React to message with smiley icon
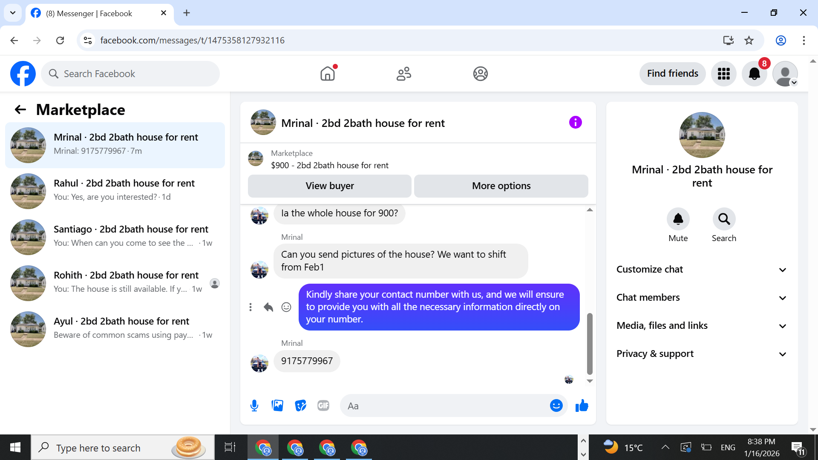The width and height of the screenshot is (818, 460). click(286, 307)
